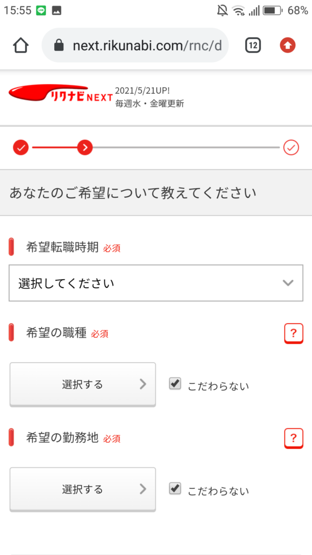Uncheck こだわらない for 希望の勤務地
Image resolution: width=312 pixels, height=555 pixels.
coord(175,489)
